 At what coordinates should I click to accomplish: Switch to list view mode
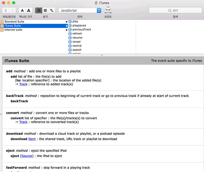39,10
